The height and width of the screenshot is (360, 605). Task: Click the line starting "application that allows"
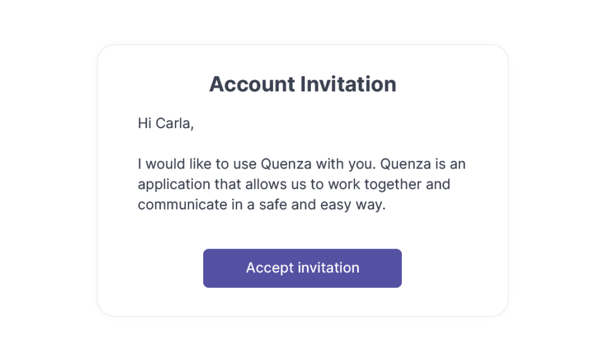[294, 185]
